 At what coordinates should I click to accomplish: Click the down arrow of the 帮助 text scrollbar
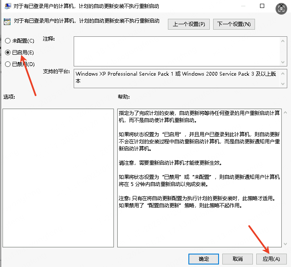pyautogui.click(x=285, y=244)
